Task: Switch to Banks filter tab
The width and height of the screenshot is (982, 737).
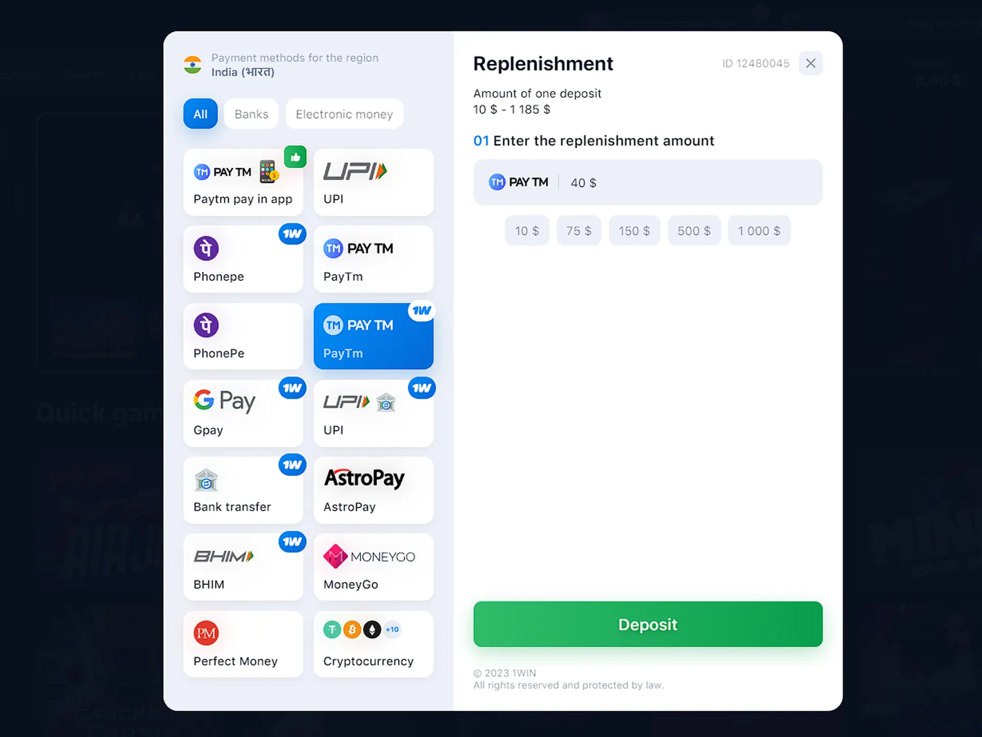Action: point(251,114)
